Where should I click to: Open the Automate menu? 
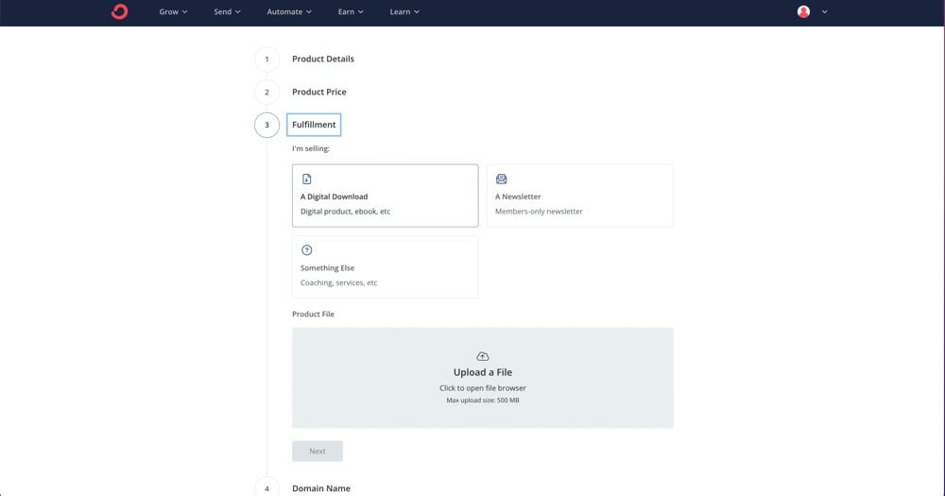tap(289, 11)
